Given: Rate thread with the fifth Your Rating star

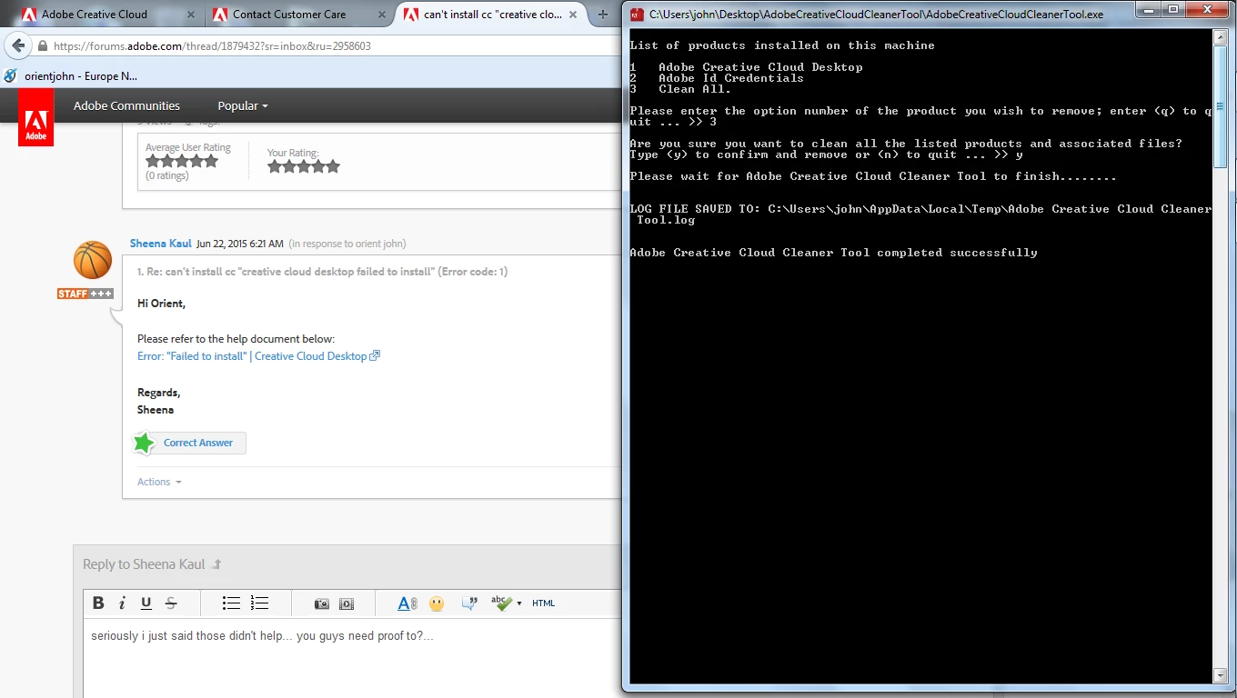Looking at the screenshot, I should [x=333, y=166].
